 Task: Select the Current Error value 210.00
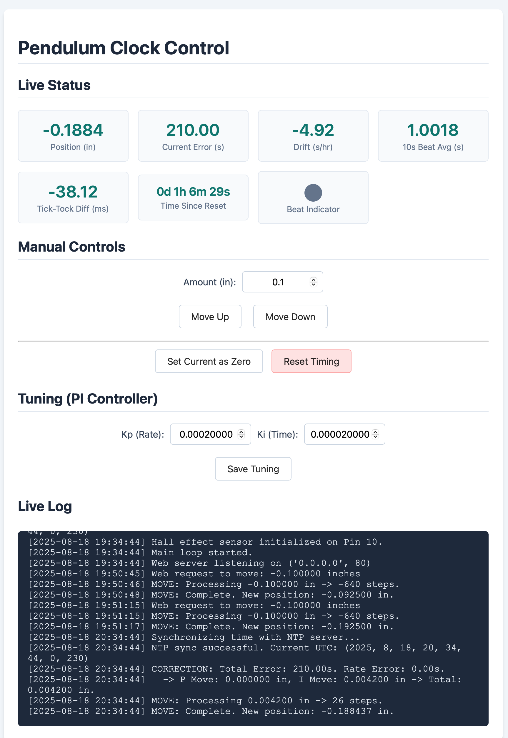(x=193, y=130)
